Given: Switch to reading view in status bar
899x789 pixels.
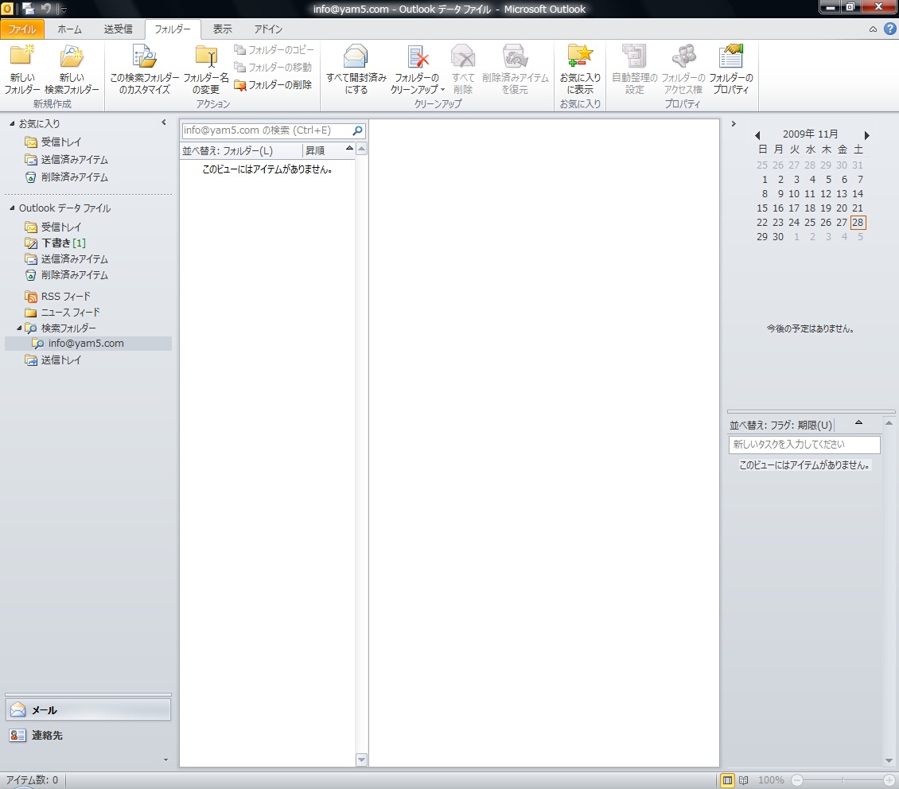Looking at the screenshot, I should 744,779.
